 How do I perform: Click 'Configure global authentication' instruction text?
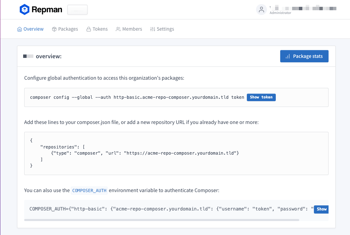coord(104,78)
